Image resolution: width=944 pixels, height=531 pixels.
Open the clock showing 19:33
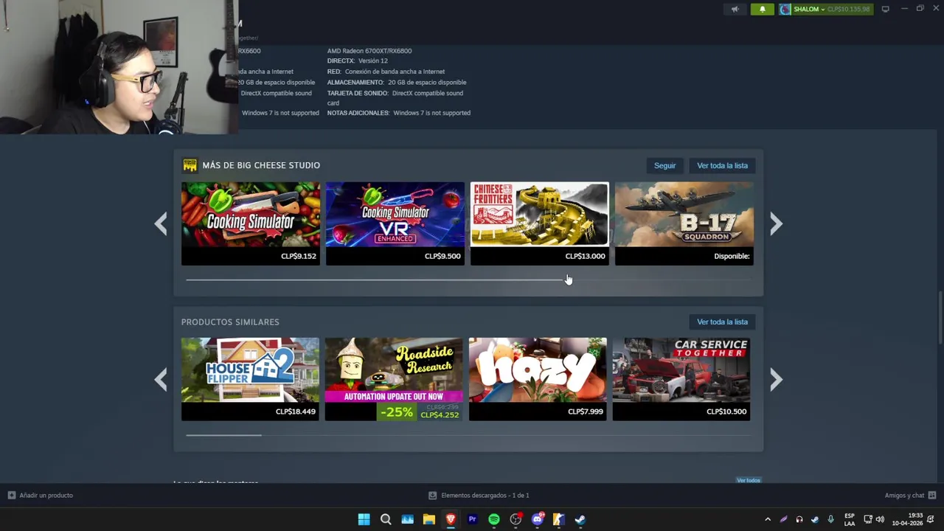point(908,519)
